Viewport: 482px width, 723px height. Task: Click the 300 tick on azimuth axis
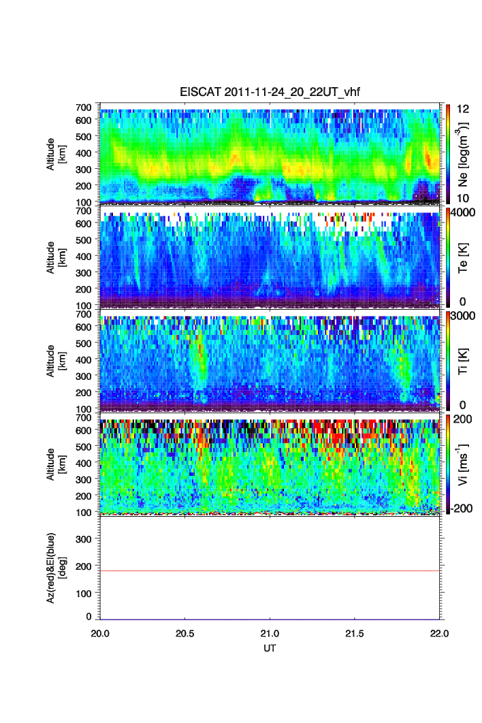(84, 539)
